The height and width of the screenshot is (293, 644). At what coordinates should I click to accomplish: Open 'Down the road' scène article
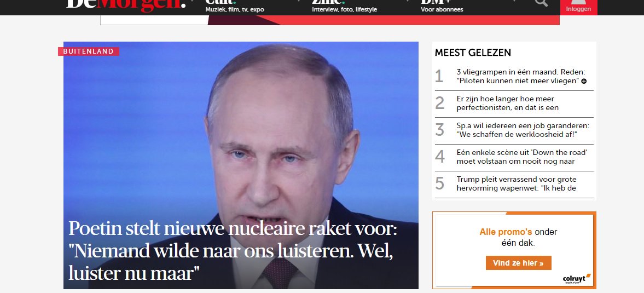(521, 157)
